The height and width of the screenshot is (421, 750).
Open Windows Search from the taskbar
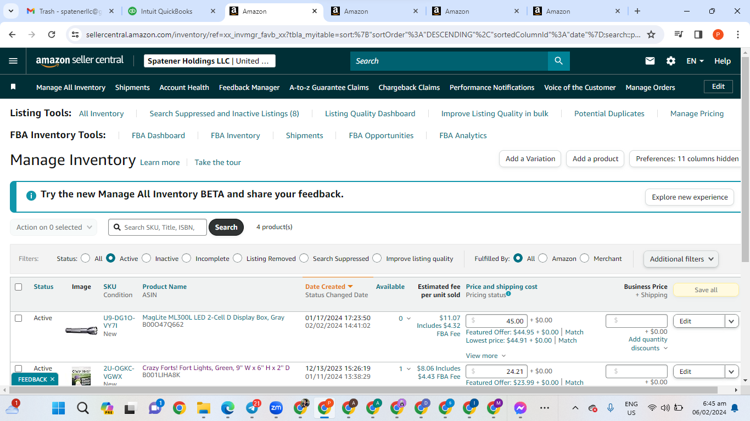pyautogui.click(x=82, y=408)
